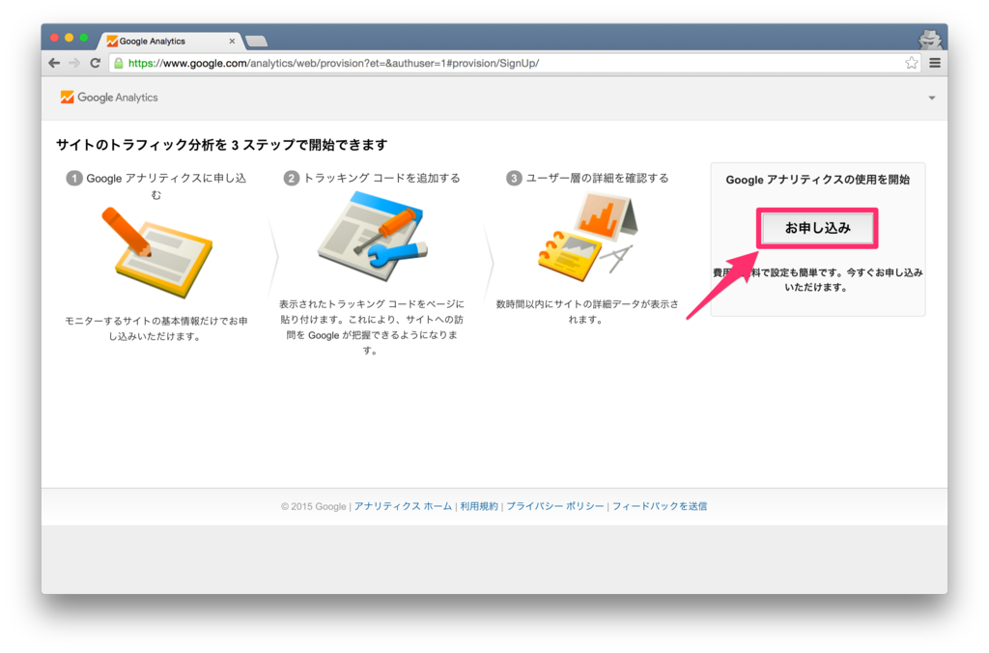
Task: Open a new browser tab
Action: coord(256,42)
